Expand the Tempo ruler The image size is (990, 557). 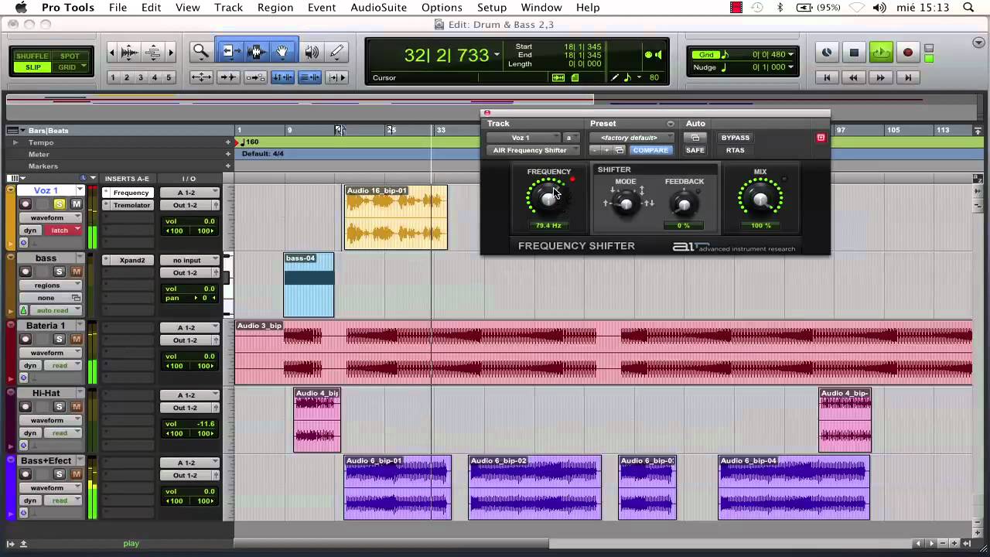coord(15,142)
